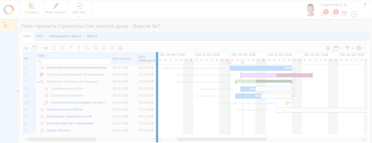
Task: Click the Дата завершения column header
Action: tap(146, 59)
